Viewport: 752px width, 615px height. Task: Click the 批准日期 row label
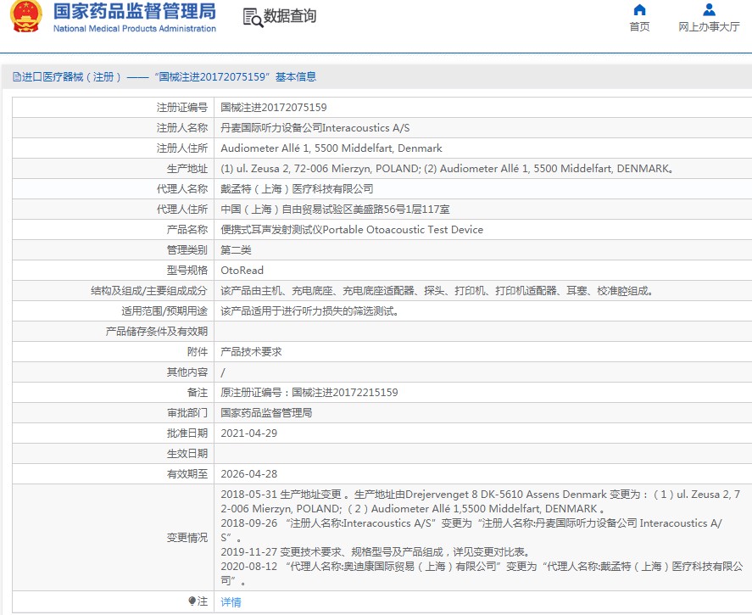[x=187, y=433]
